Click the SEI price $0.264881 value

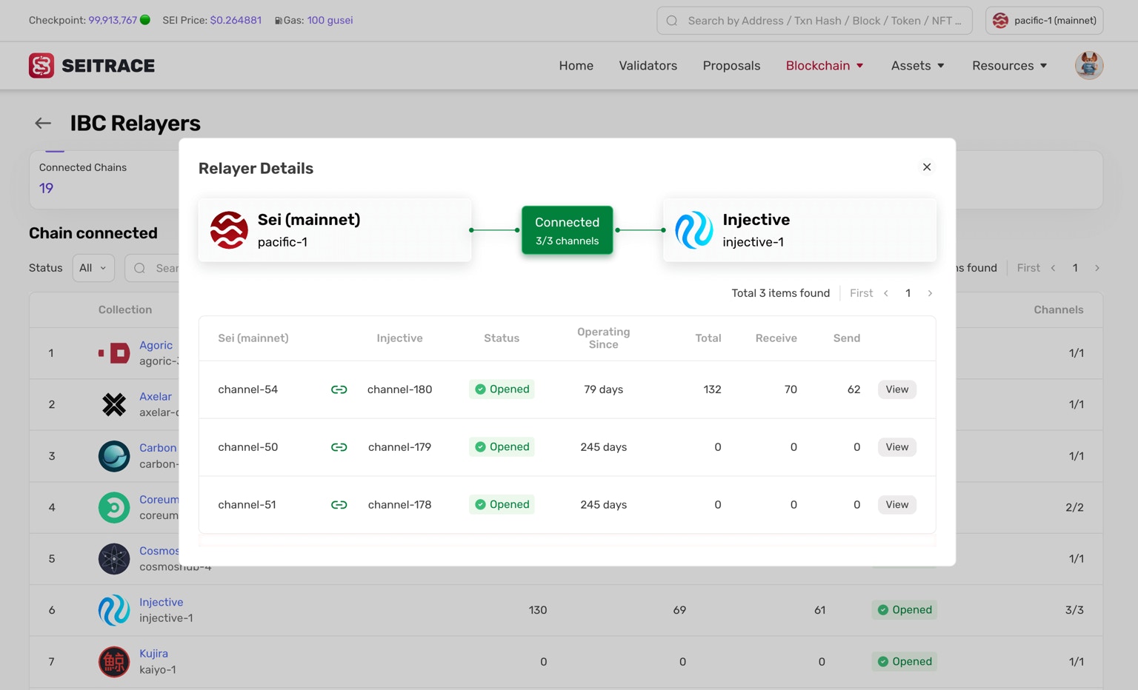[x=236, y=20]
